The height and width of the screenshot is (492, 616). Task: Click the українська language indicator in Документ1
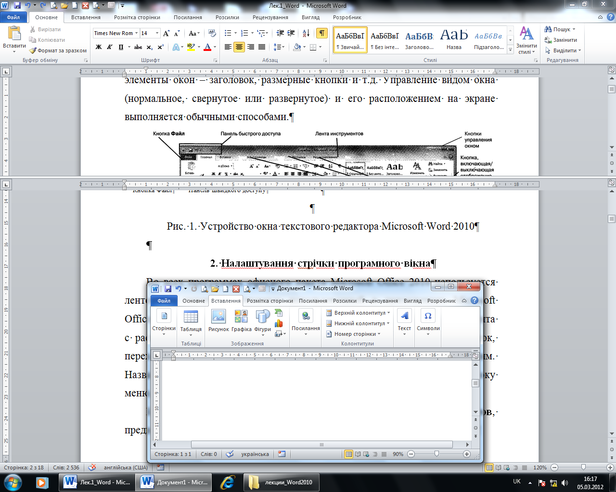click(255, 454)
